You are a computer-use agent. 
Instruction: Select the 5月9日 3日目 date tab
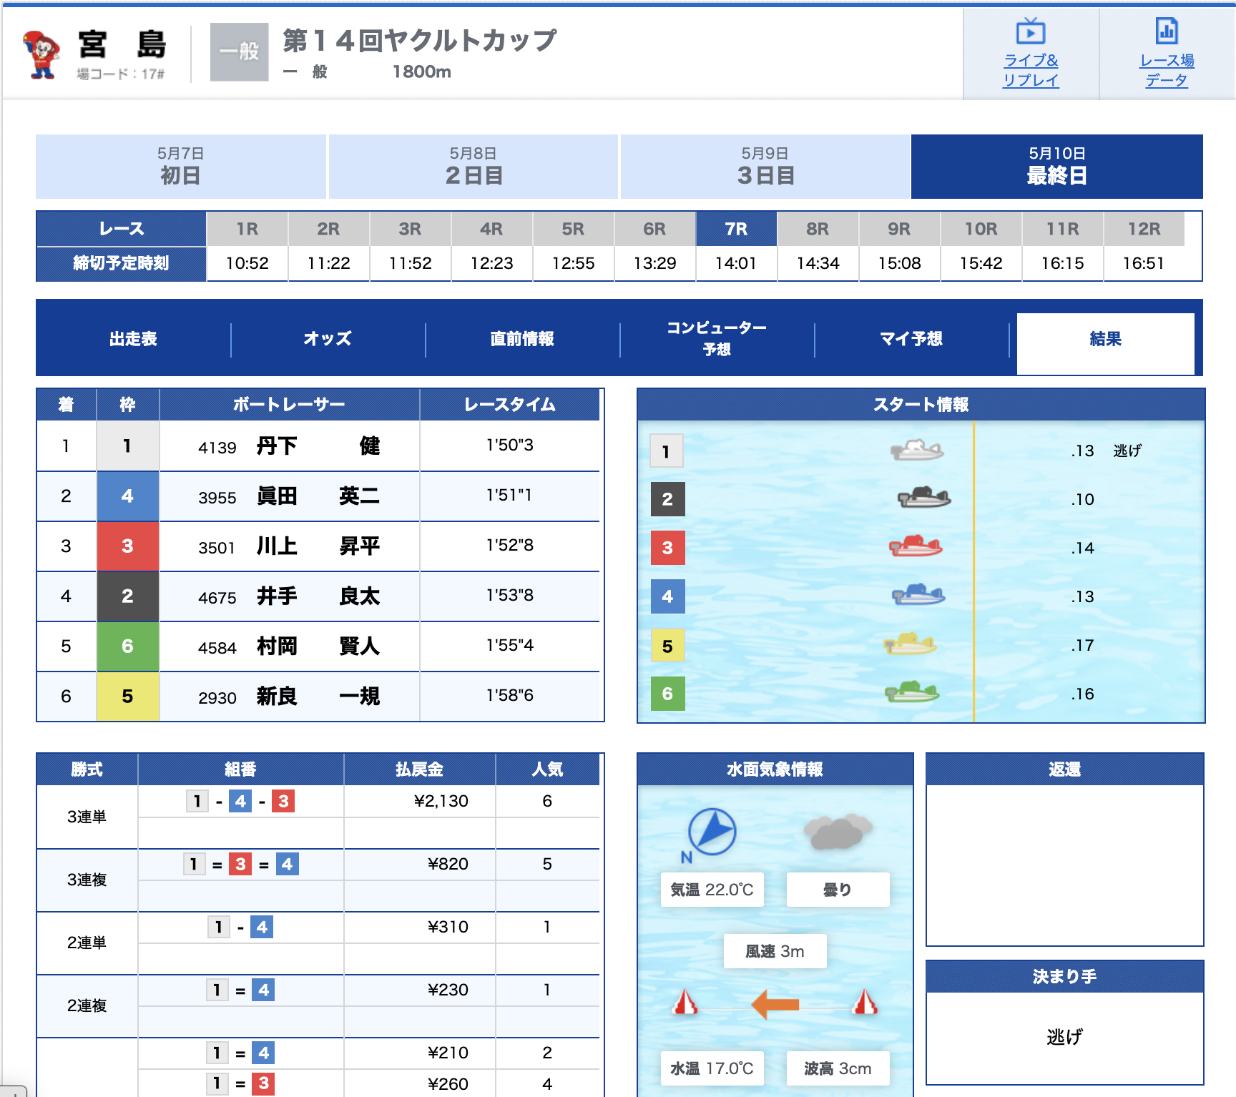tap(765, 167)
